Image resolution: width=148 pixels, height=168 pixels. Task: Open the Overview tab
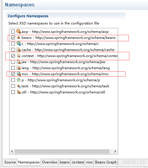[49, 162]
